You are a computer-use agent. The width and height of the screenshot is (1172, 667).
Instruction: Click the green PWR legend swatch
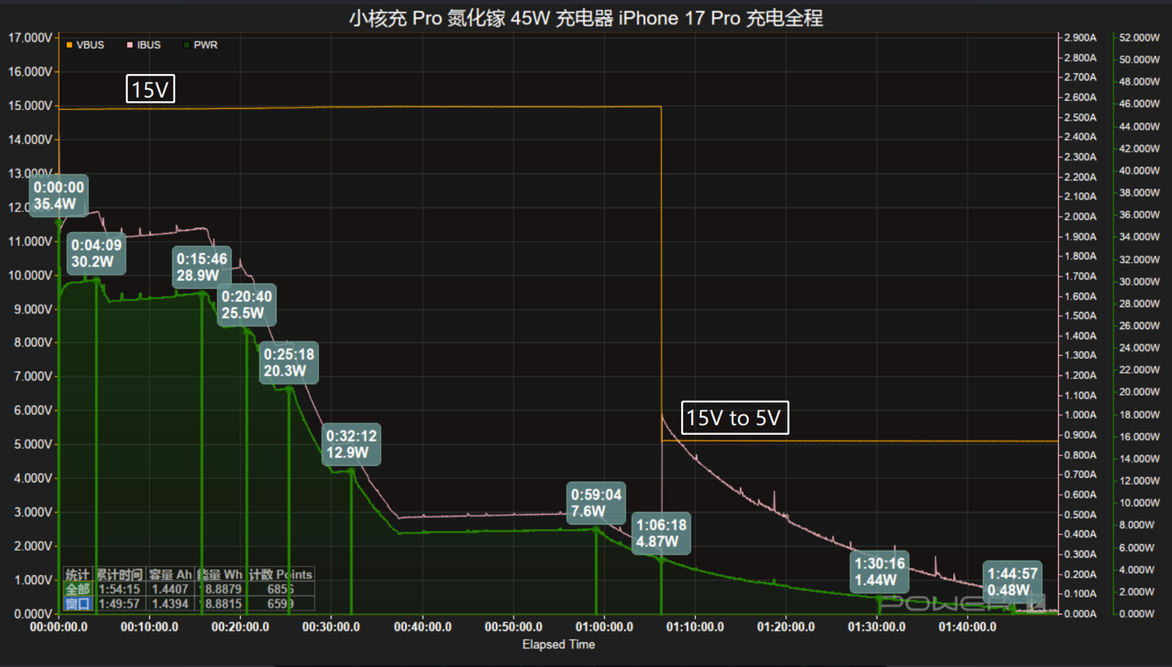click(x=187, y=45)
